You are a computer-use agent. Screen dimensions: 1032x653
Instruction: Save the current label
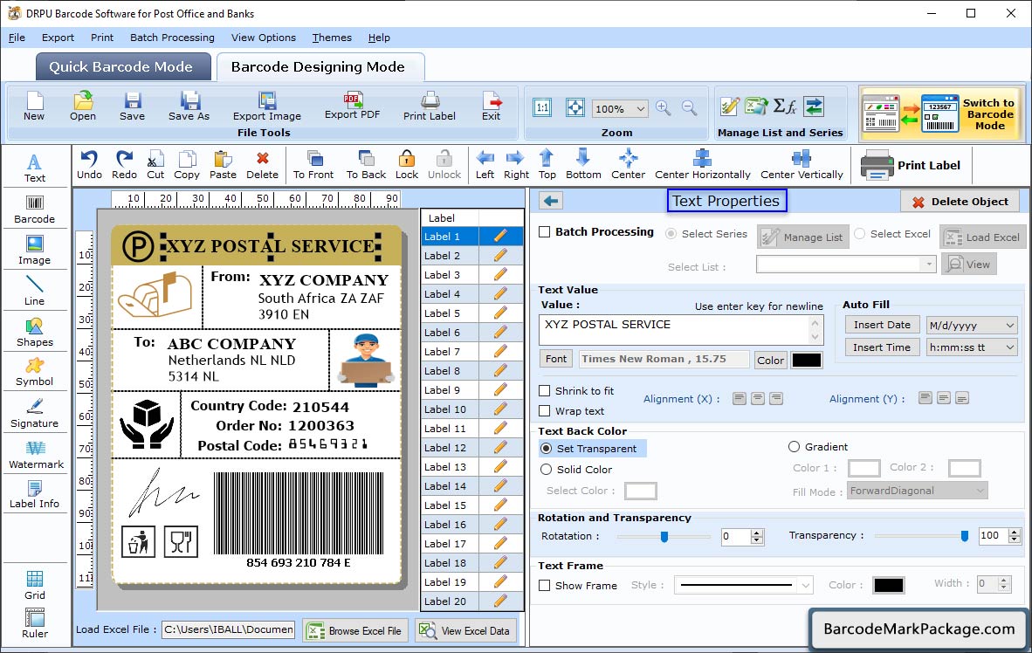133,107
